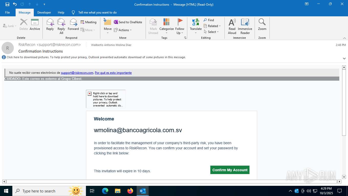Save the message using the disk icon
The width and height of the screenshot is (348, 196).
(7, 4)
